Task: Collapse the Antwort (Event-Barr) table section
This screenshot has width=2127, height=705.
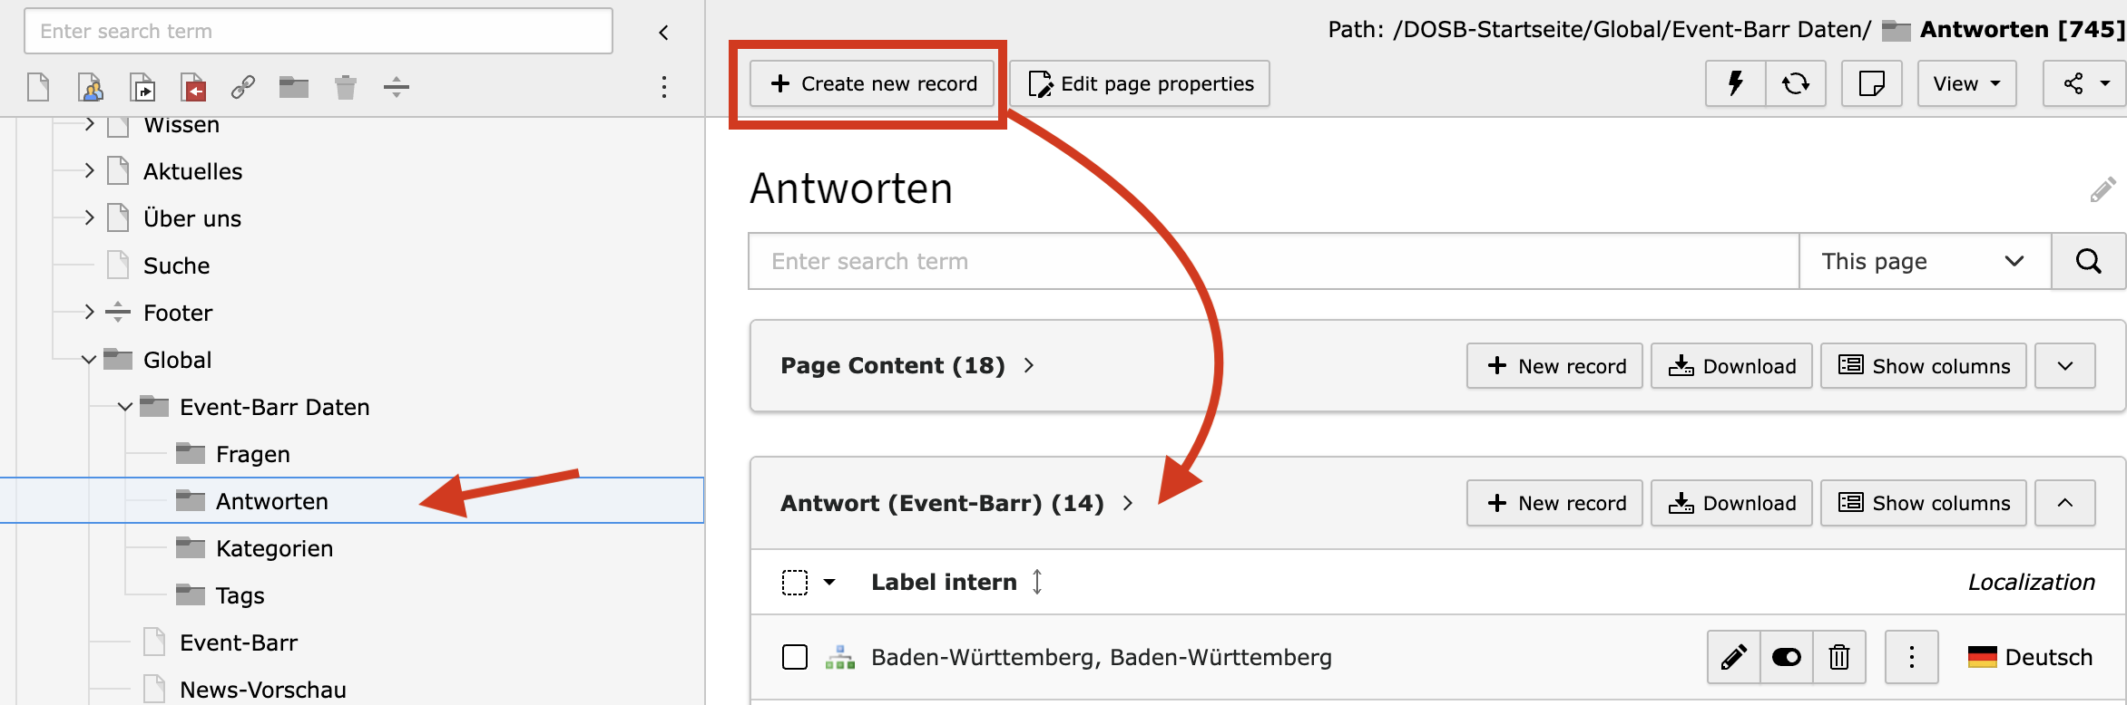Action: pyautogui.click(x=2064, y=503)
